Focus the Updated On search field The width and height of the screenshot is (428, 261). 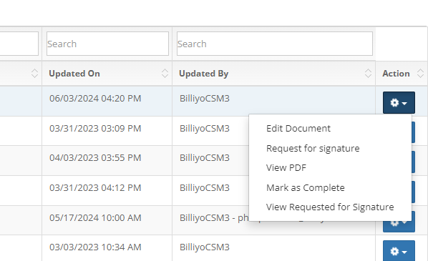point(107,44)
